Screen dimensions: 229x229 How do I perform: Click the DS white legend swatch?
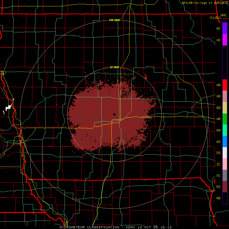(x=225, y=153)
